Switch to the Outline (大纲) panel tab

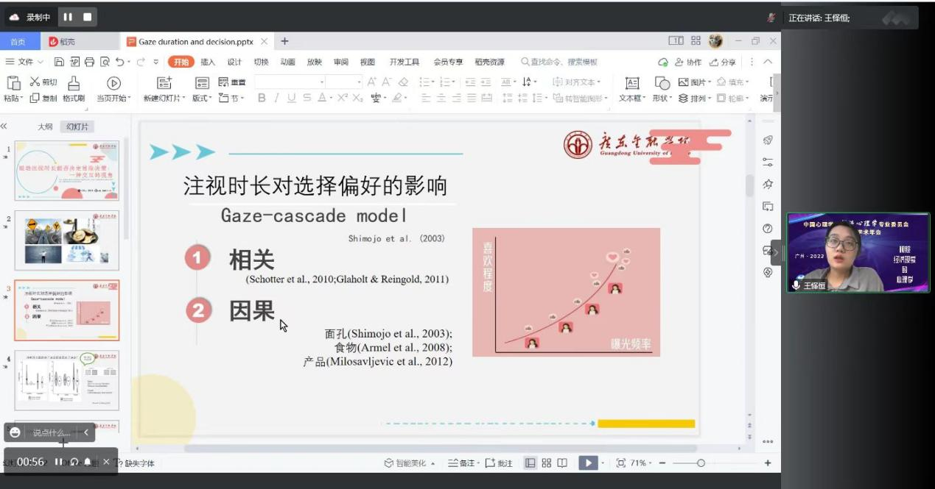coord(45,126)
